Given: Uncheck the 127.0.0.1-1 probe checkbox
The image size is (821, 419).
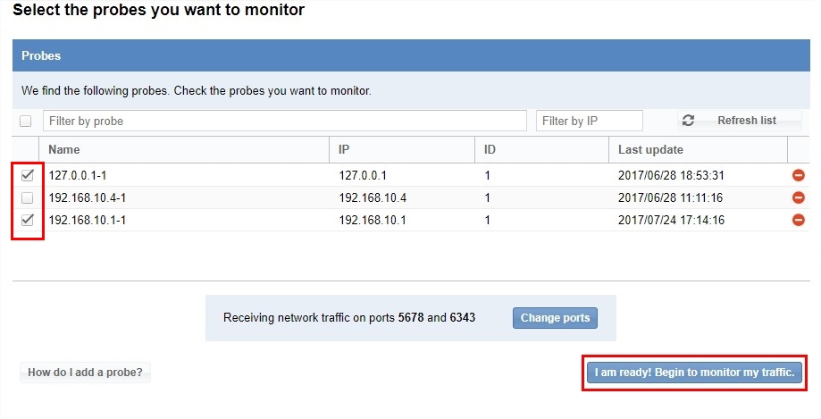Looking at the screenshot, I should pos(27,175).
